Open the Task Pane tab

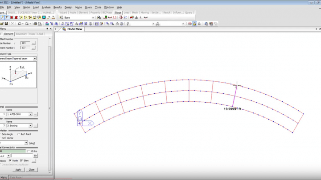click(x=16, y=177)
